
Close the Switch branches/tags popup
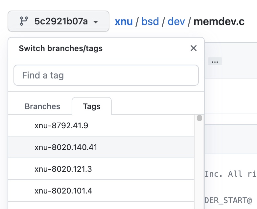click(194, 48)
